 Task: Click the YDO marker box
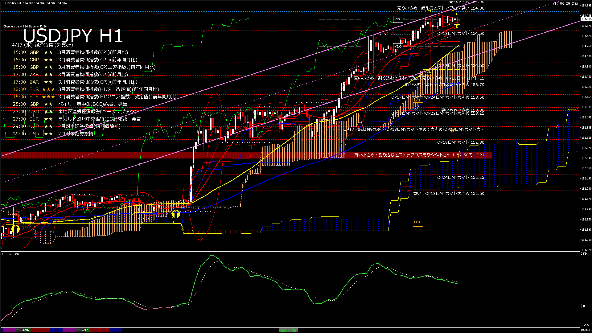click(x=398, y=47)
